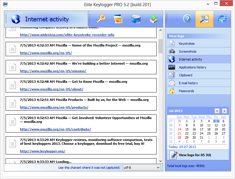Click the blue box with checkmark icon
The height and width of the screenshot is (179, 235).
click(x=136, y=19)
